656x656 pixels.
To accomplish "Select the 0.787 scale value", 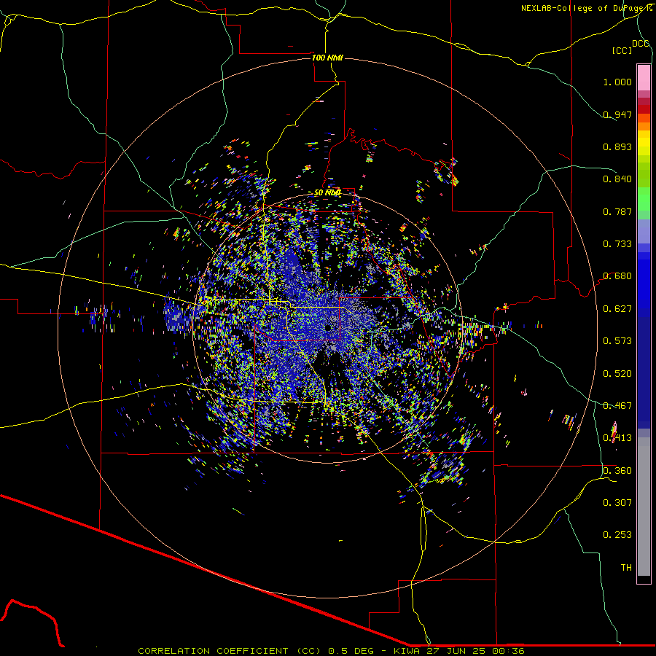I will 617,211.
